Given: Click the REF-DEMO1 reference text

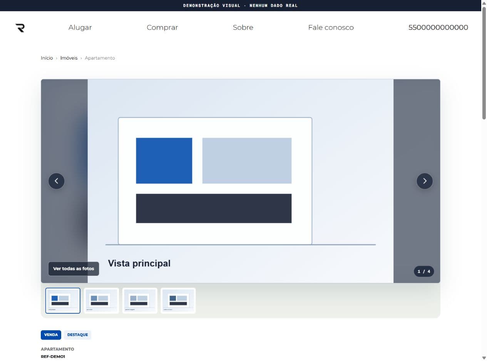Looking at the screenshot, I should 53,357.
